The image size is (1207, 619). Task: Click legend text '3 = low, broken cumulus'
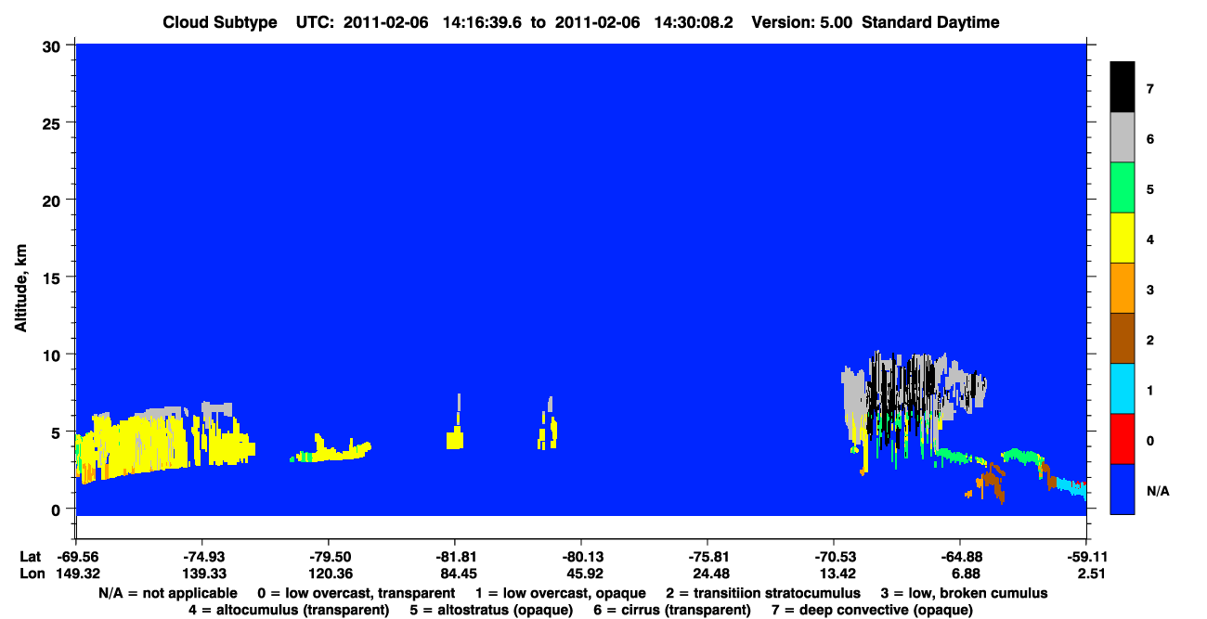coord(966,593)
